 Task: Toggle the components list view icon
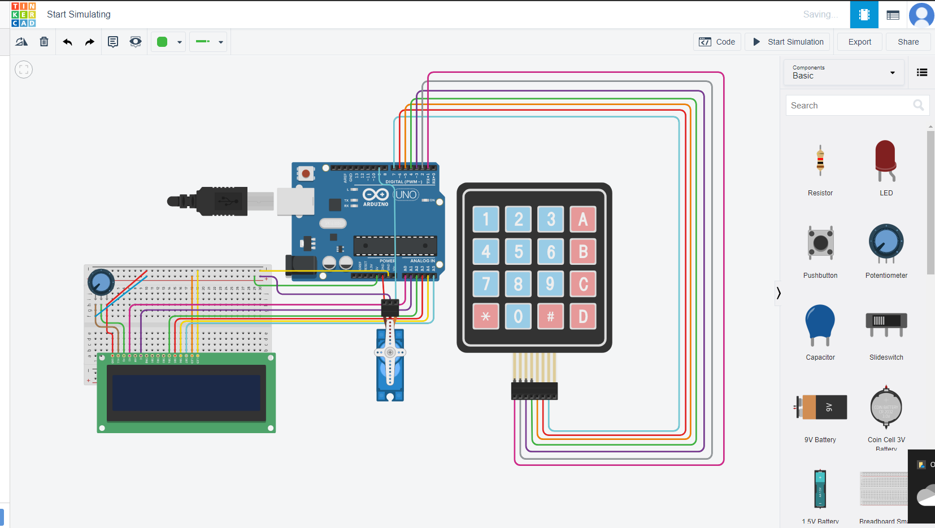click(x=922, y=72)
